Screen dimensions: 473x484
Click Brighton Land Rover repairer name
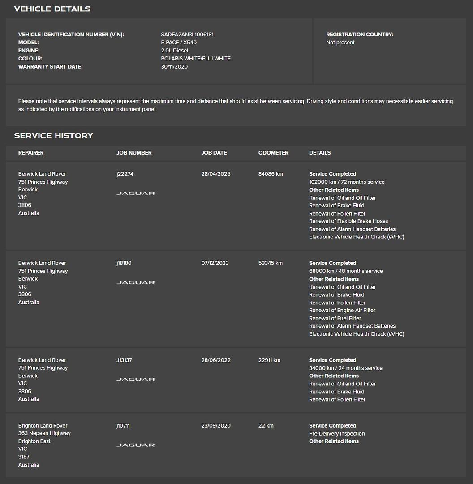[43, 426]
